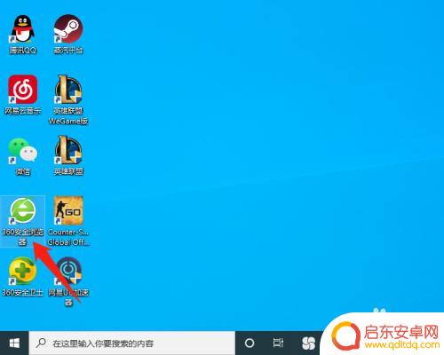The width and height of the screenshot is (444, 355).
Task: Select the League of Legends shortcut below WeGame版
Action: coord(68,150)
